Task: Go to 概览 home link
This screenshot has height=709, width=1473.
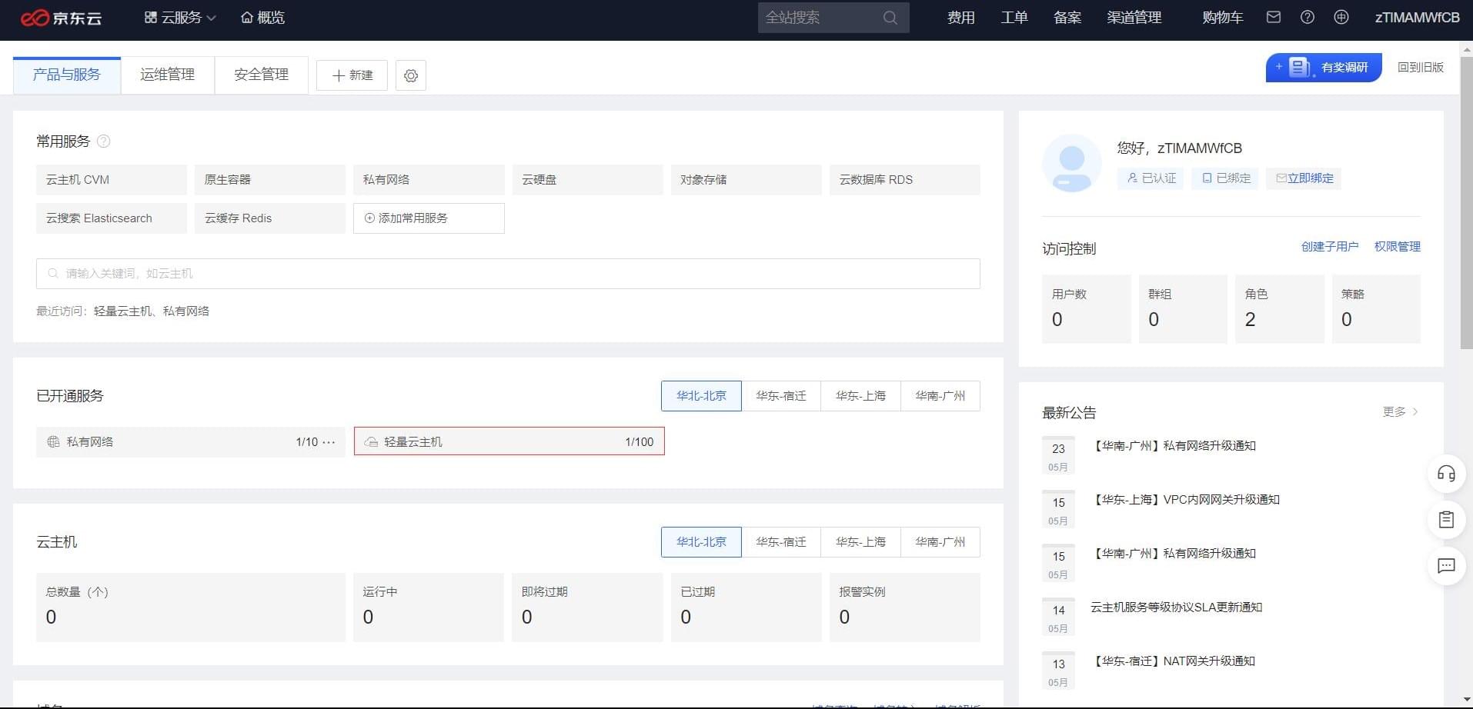Action: [262, 18]
